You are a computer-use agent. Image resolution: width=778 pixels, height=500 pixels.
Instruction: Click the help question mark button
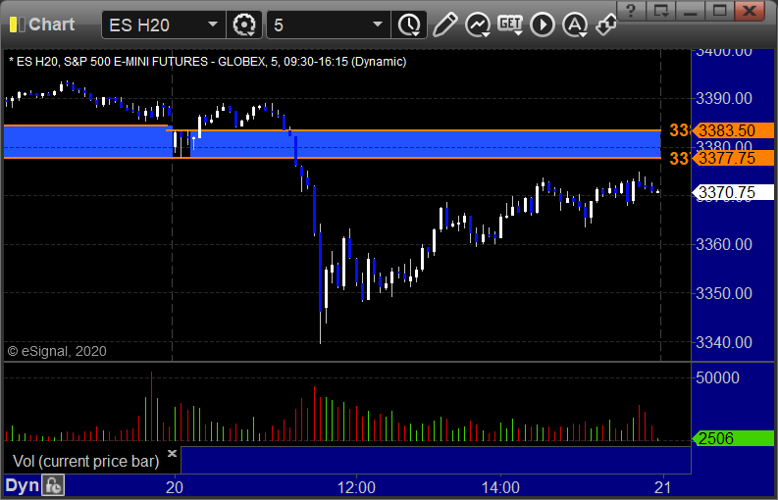pyautogui.click(x=631, y=11)
